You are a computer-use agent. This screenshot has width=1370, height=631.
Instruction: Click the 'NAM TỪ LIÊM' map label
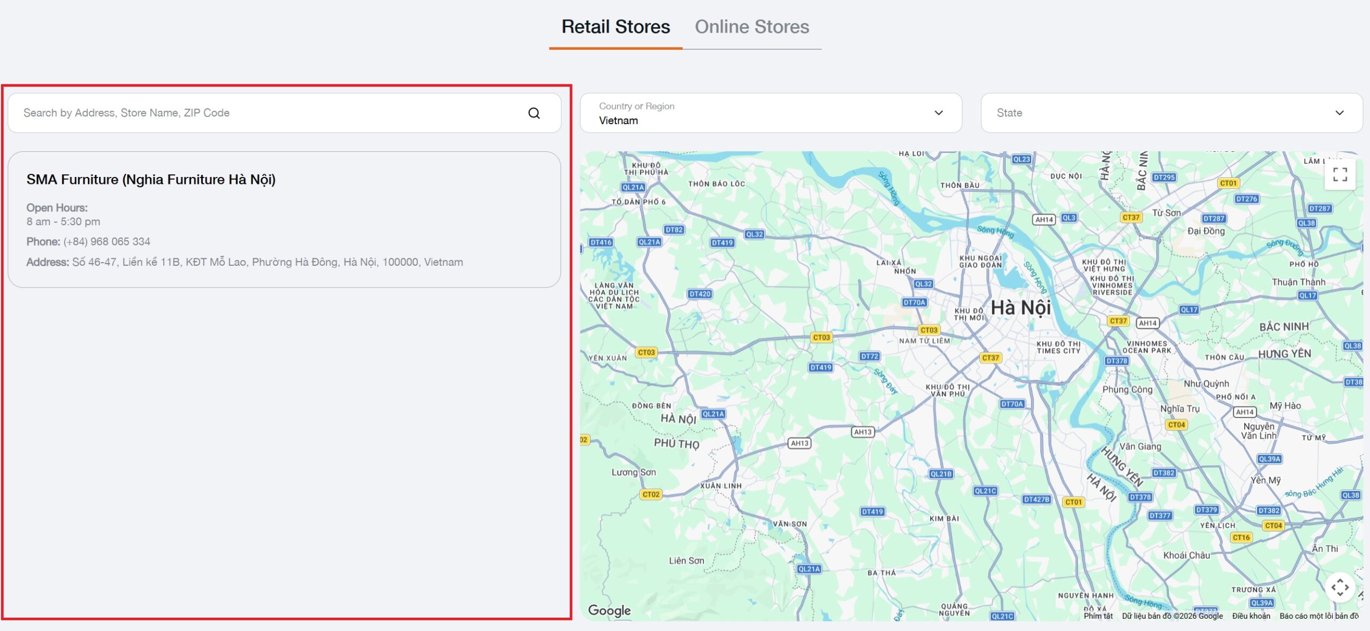tap(924, 341)
